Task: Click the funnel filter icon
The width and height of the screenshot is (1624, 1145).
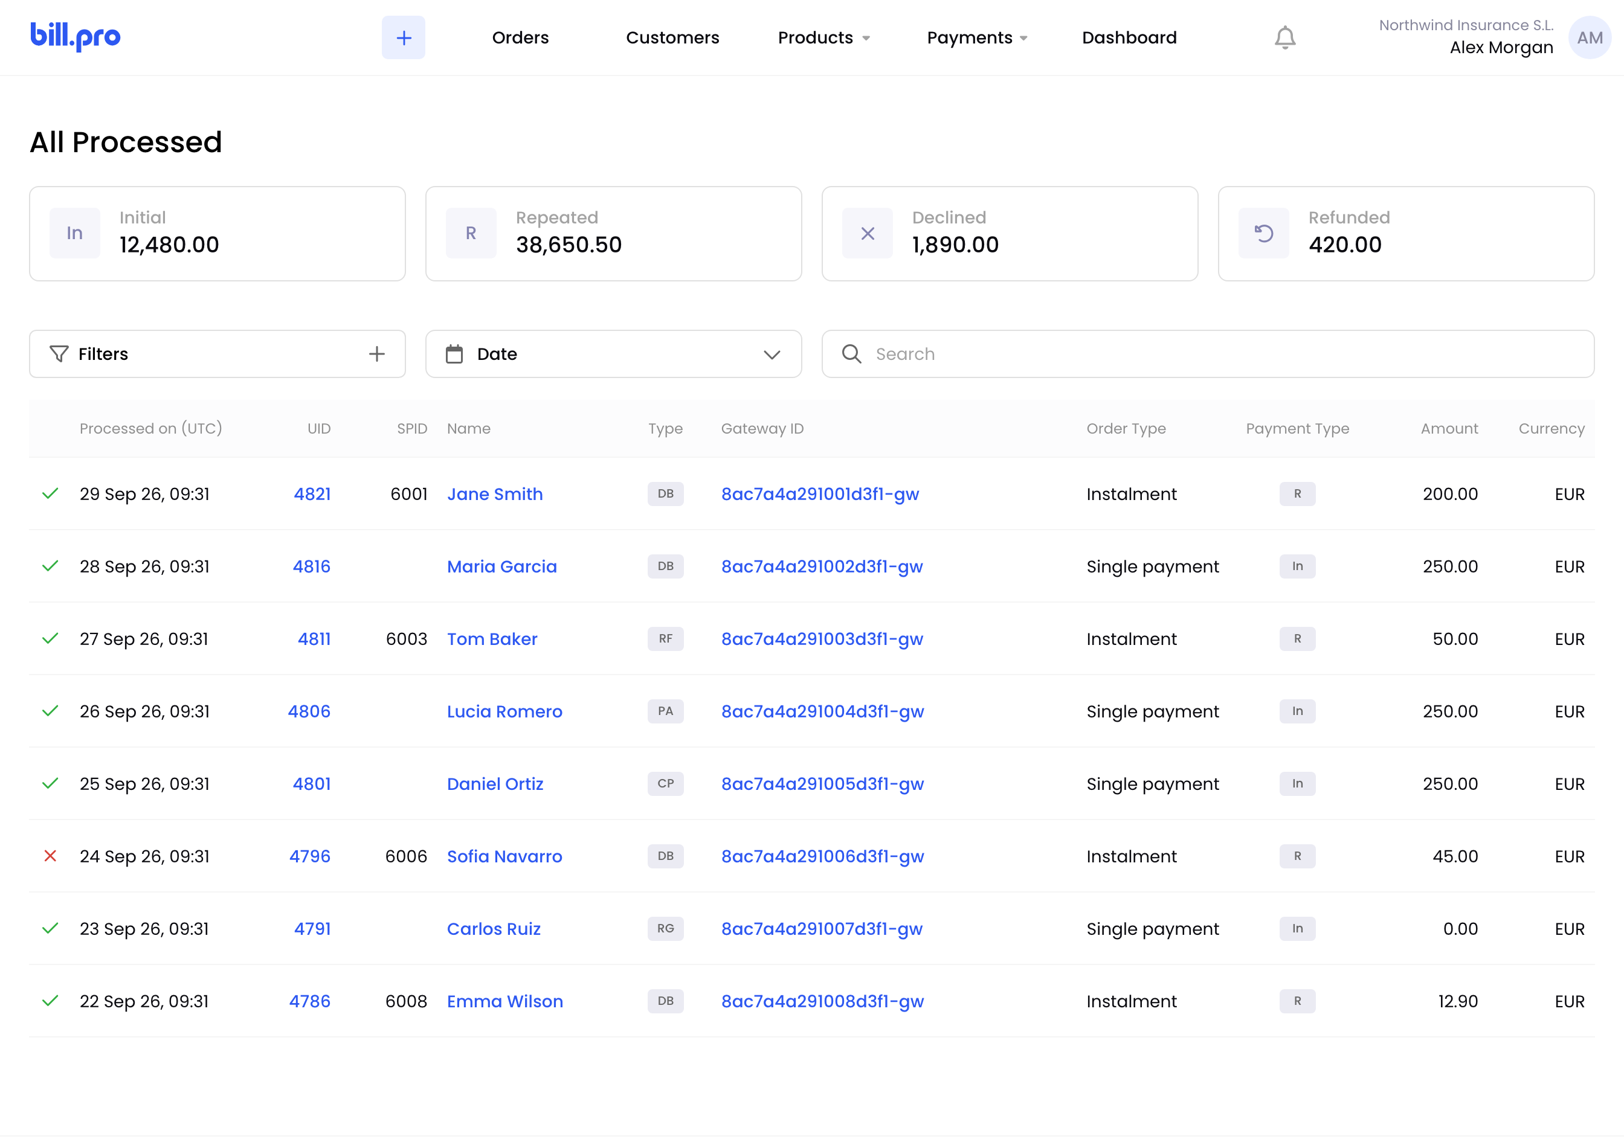Action: 59,353
